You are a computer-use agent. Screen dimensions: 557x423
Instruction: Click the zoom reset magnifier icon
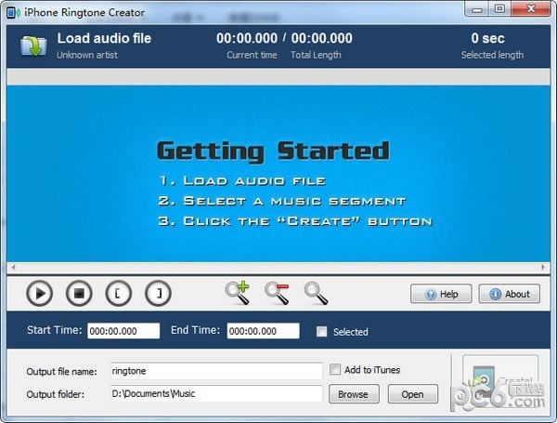pyautogui.click(x=317, y=293)
